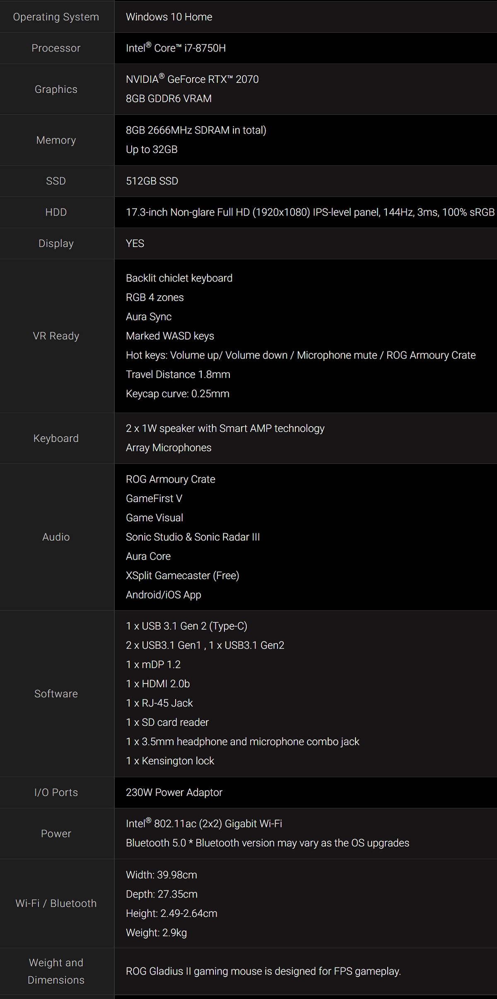Click 'Marked WASD keys' text
Image resolution: width=497 pixels, height=999 pixels.
coord(170,336)
